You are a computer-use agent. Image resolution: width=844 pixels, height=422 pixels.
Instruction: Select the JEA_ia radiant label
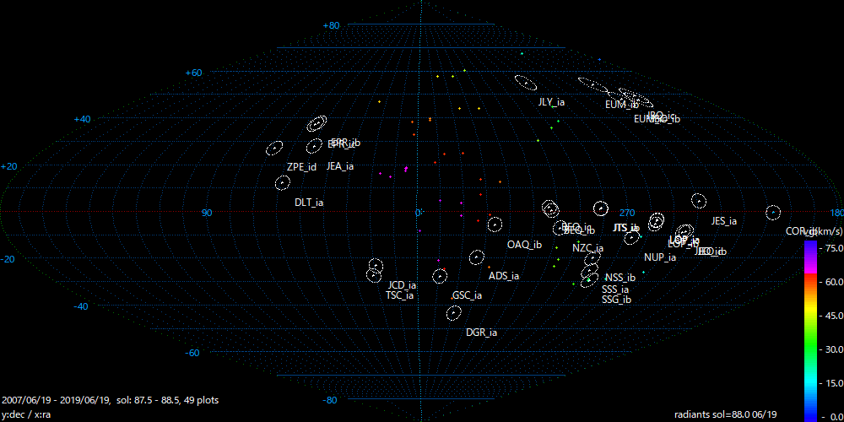click(340, 167)
